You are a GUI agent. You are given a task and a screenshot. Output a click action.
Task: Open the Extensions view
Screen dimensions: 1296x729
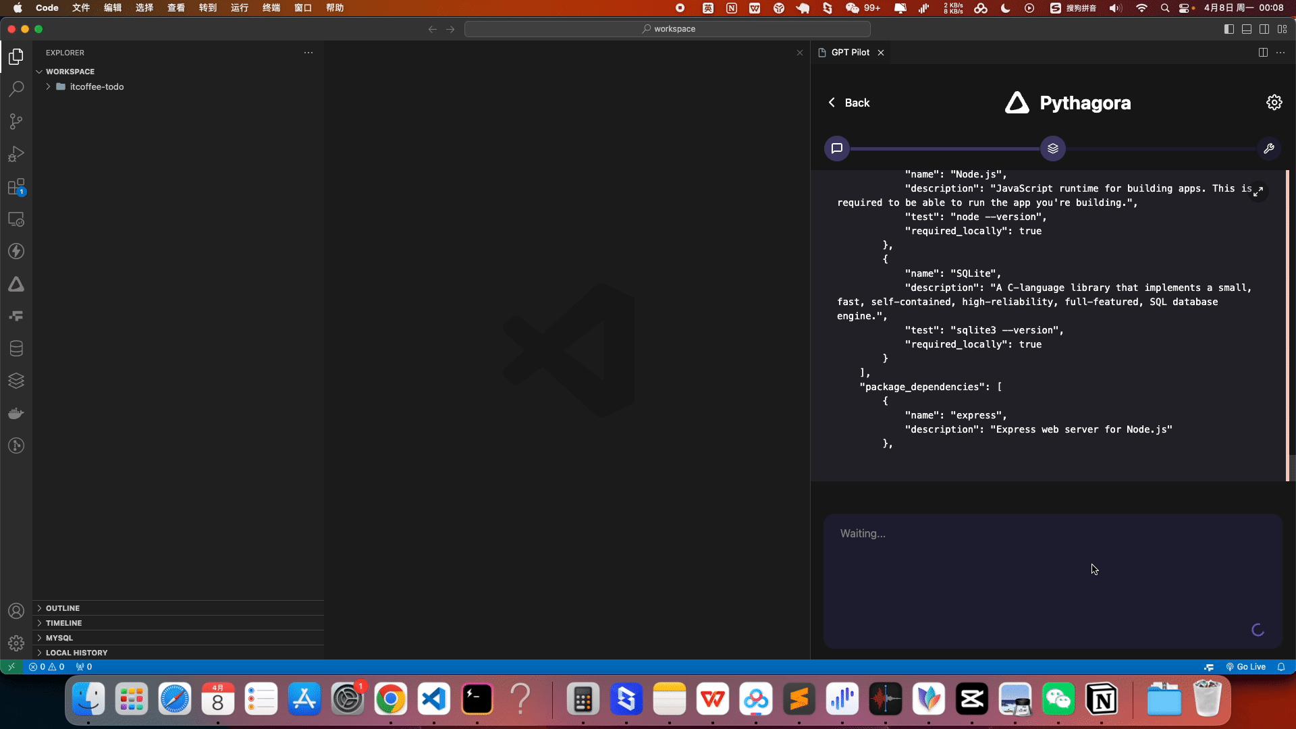16,187
